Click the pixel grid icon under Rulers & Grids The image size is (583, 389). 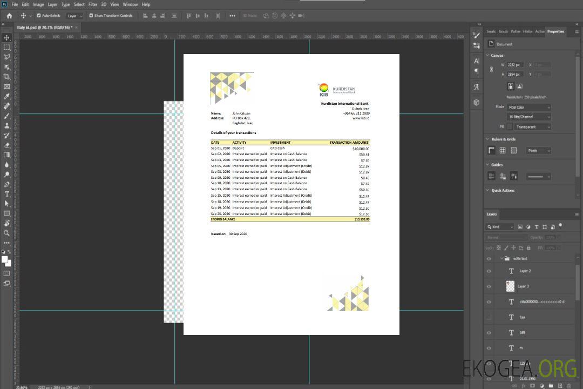[x=513, y=151]
